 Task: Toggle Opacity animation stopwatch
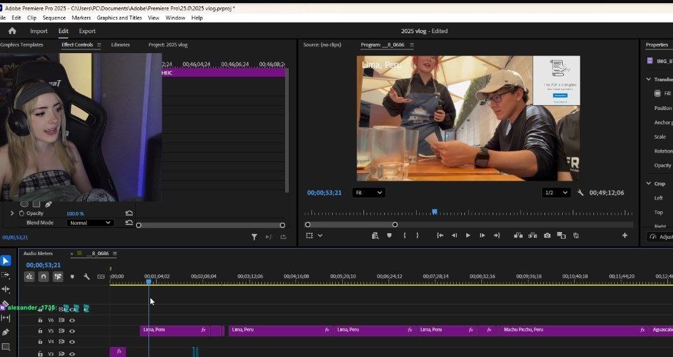click(21, 213)
